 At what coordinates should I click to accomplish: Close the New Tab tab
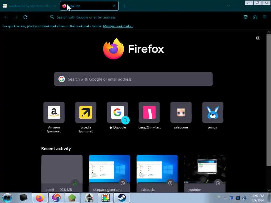click(x=114, y=6)
